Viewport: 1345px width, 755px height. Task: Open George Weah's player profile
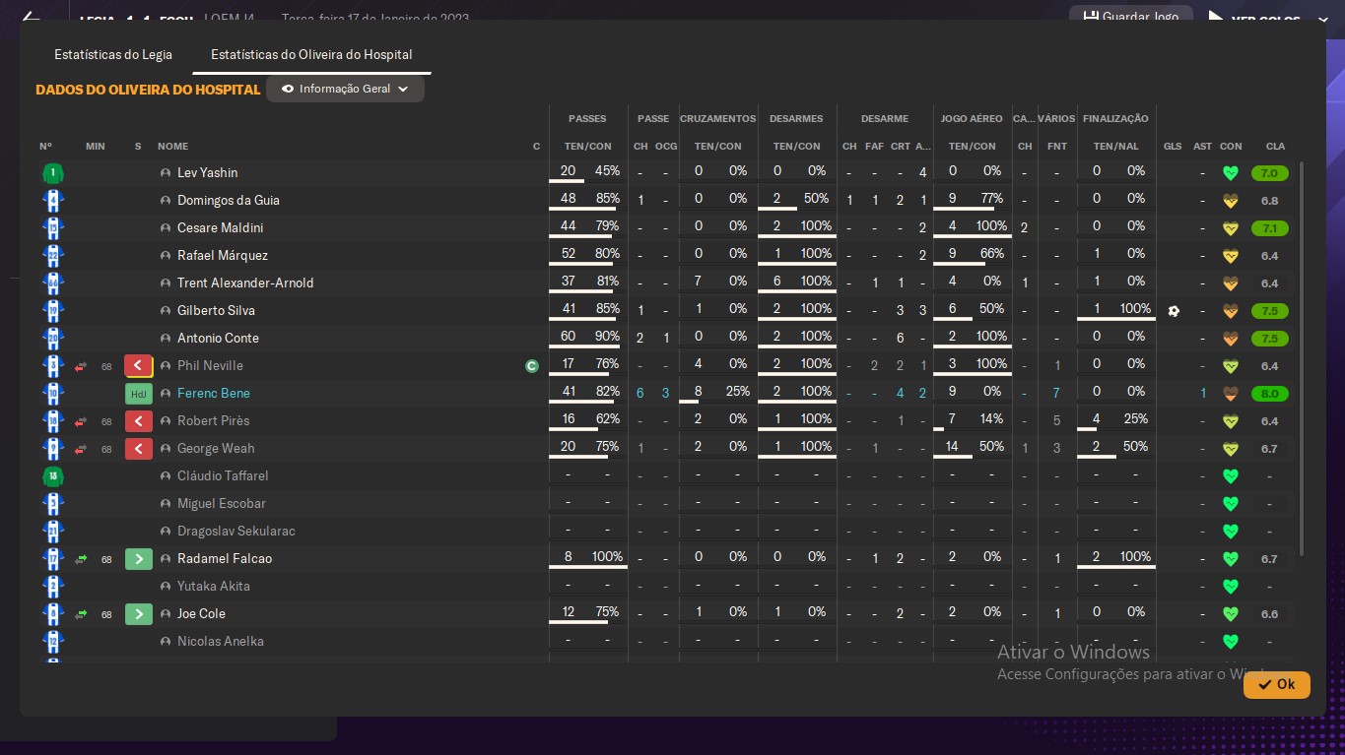coord(216,448)
